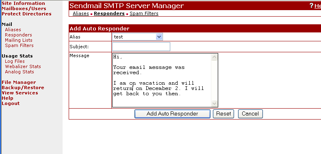Click the Usage Stats section heading
The width and height of the screenshot is (321, 154).
(x=17, y=56)
